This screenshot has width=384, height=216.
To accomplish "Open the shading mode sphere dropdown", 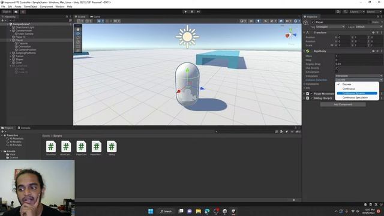I will (x=243, y=21).
